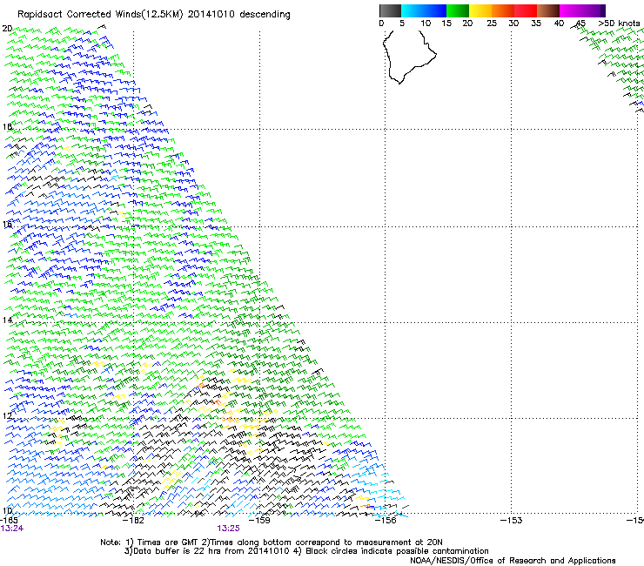Click the dark purple 45-50 legend swatch

pos(594,10)
